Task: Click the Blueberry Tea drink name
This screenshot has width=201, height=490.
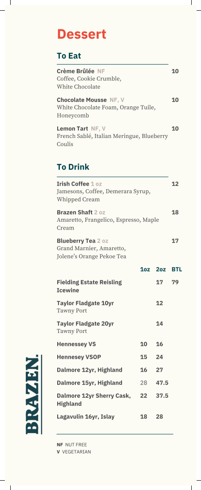Action: point(76,241)
